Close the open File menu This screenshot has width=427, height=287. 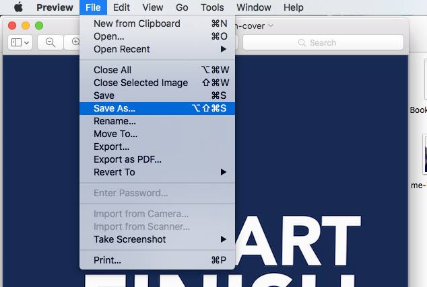(x=93, y=7)
